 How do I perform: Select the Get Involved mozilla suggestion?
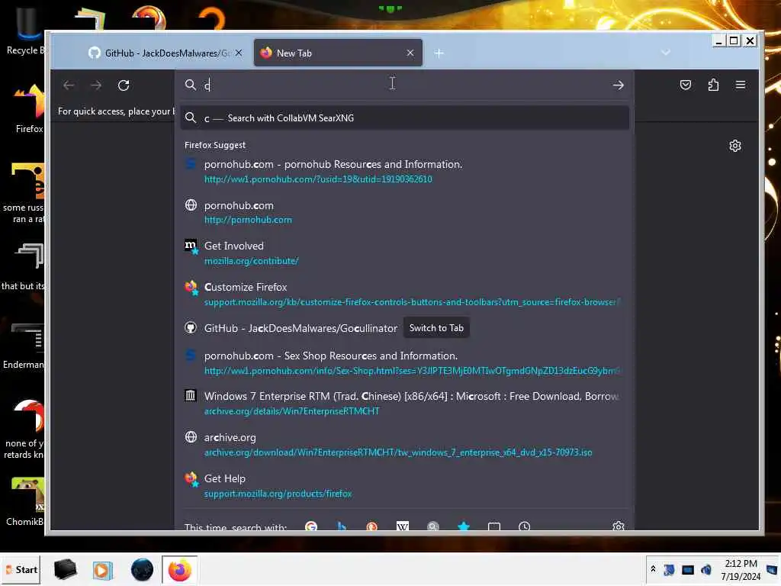pos(404,253)
